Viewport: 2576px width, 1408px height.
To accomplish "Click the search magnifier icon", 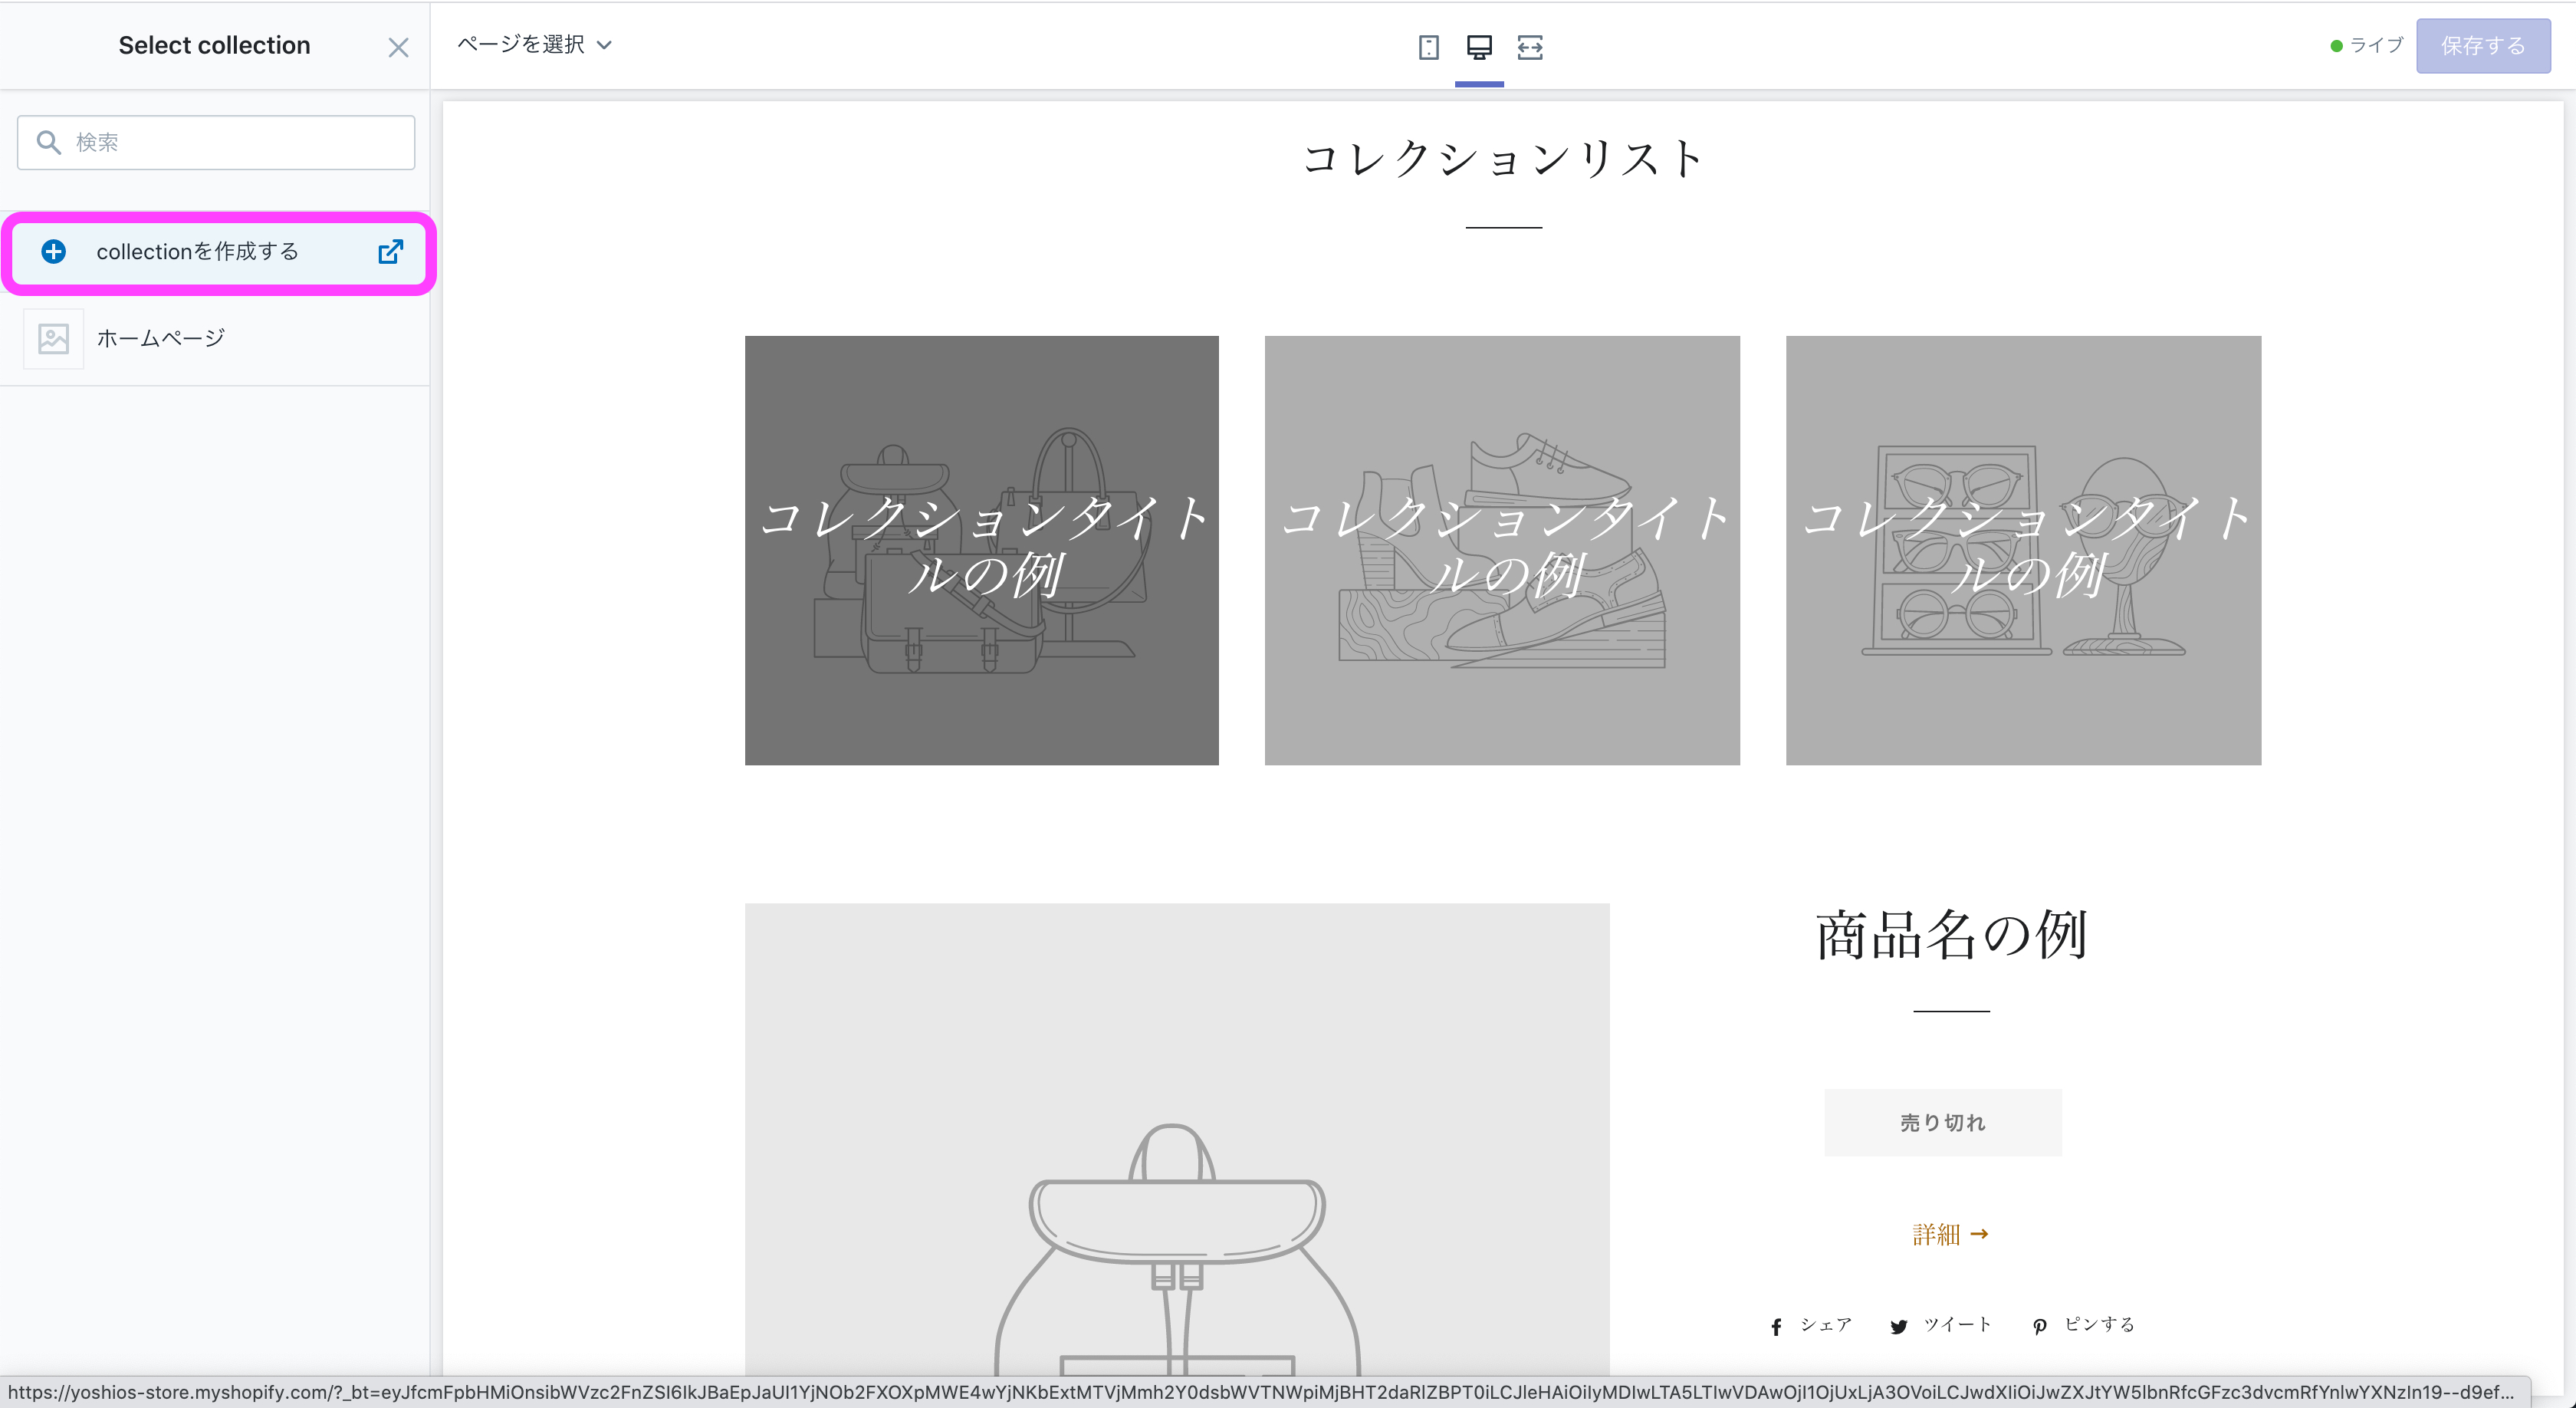I will [x=50, y=141].
